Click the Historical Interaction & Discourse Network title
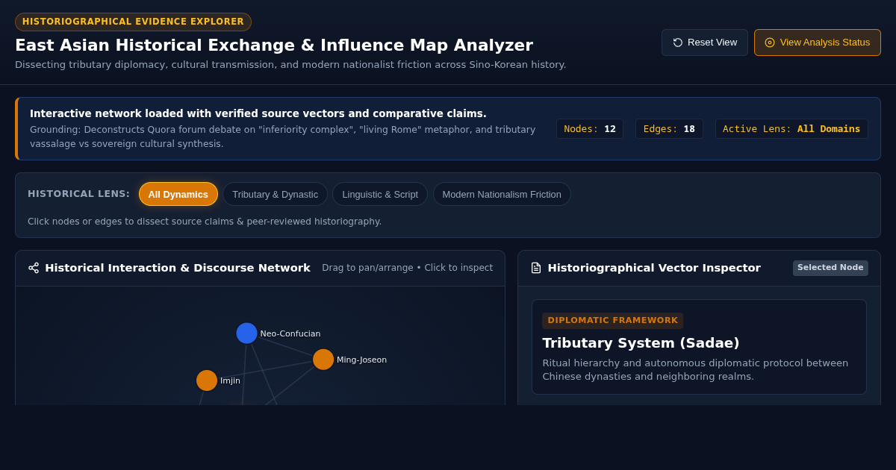The height and width of the screenshot is (470, 896). [x=178, y=268]
